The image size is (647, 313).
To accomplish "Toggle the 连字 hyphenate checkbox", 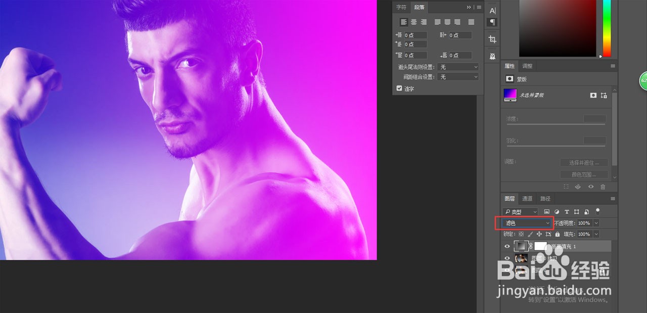I will click(x=399, y=88).
